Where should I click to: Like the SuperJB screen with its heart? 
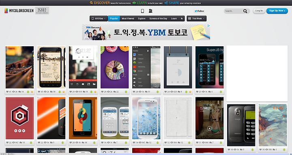(x=198, y=92)
